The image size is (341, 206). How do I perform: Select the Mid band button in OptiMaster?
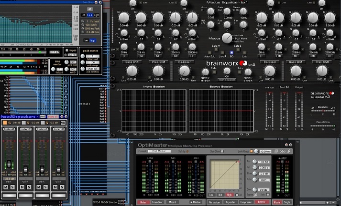coord(220,195)
